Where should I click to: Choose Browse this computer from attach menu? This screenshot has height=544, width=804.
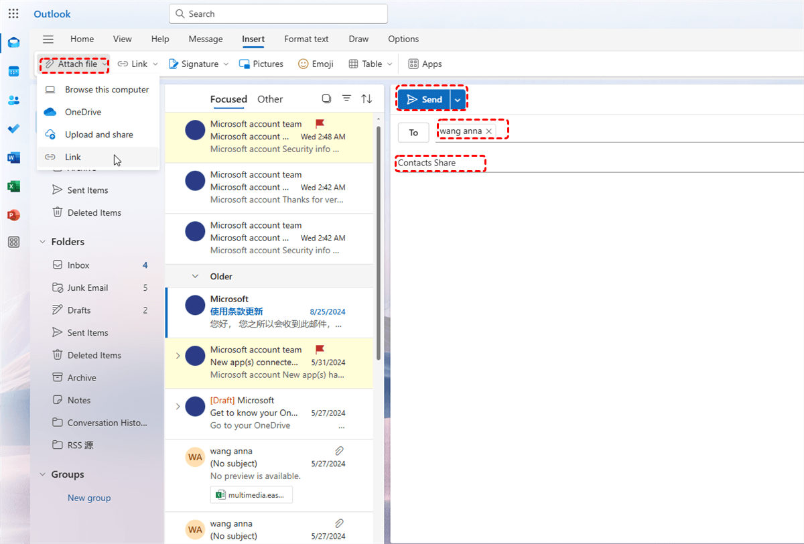107,90
